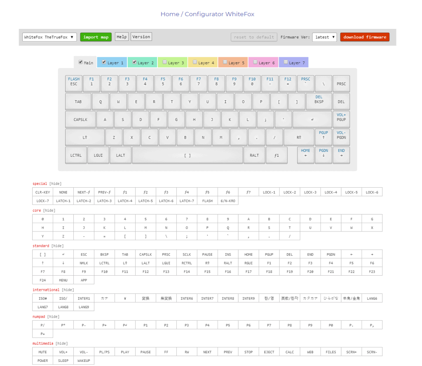This screenshot has height=366, width=422.
Task: Collapse the international keys section via hide
Action: click(x=68, y=290)
